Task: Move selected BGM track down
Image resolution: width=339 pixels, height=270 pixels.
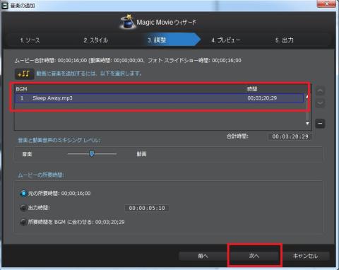Action: coord(320,103)
